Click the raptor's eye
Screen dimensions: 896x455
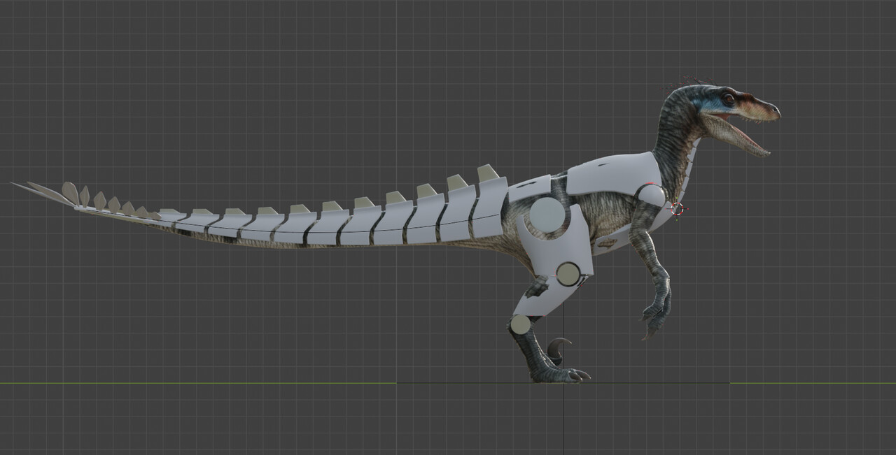pyautogui.click(x=729, y=99)
